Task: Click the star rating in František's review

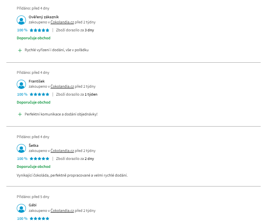Action: point(39,94)
